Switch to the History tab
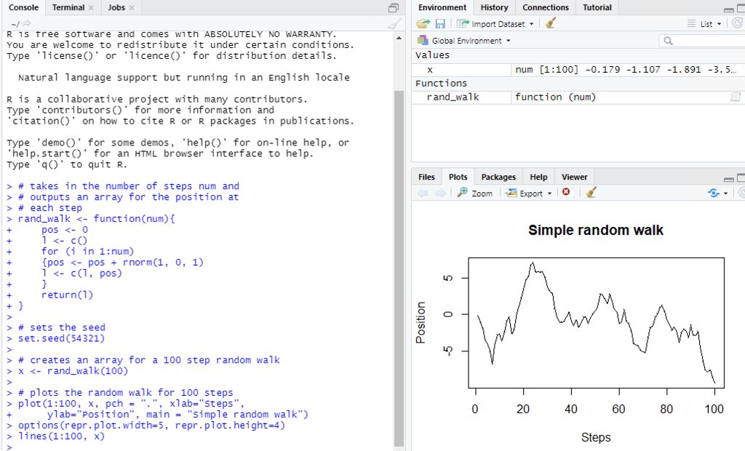745x451 pixels. (x=494, y=8)
